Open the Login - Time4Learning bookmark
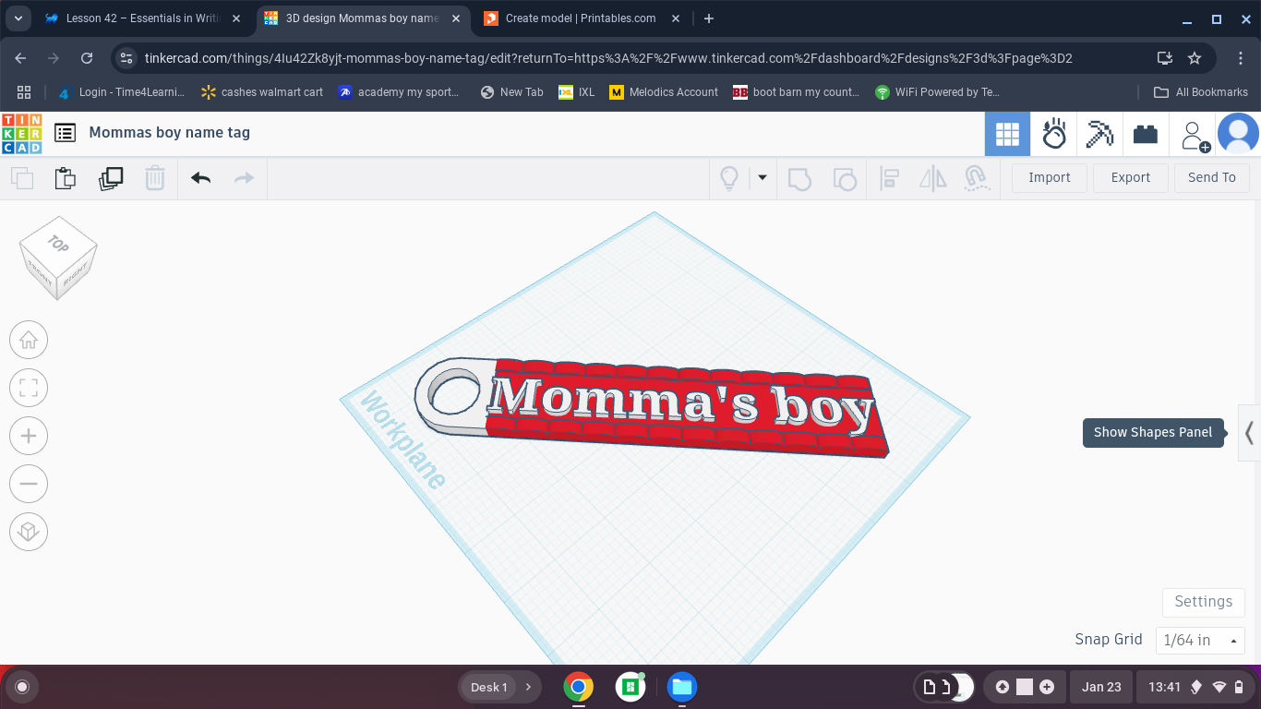The width and height of the screenshot is (1261, 709). click(121, 92)
